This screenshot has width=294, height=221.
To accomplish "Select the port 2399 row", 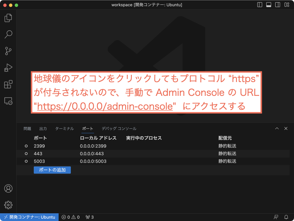I will (x=153, y=146).
